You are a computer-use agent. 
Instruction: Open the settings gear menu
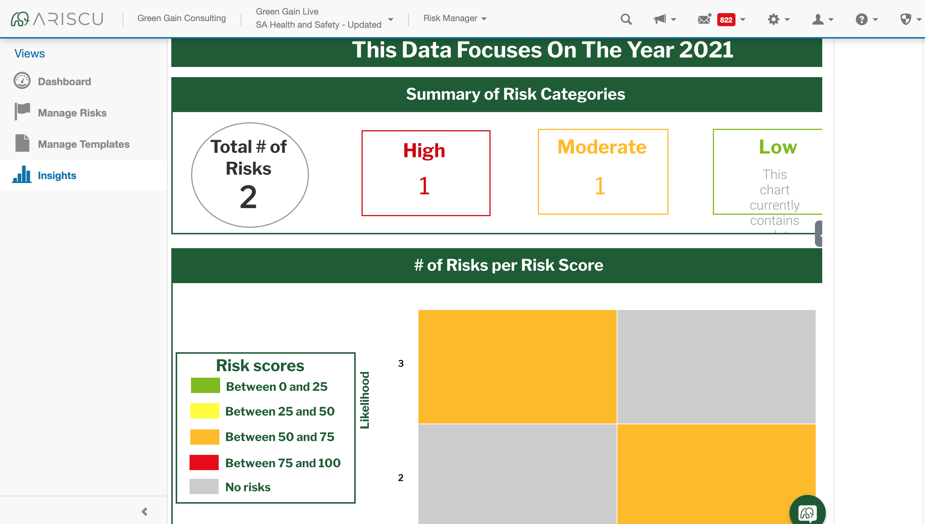click(773, 19)
